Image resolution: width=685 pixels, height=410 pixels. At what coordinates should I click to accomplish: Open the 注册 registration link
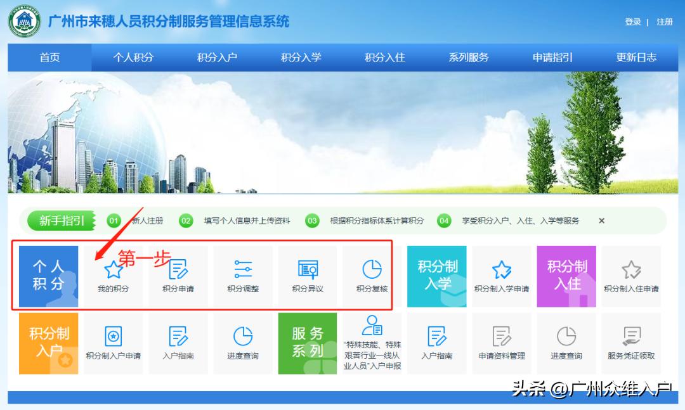coord(665,21)
